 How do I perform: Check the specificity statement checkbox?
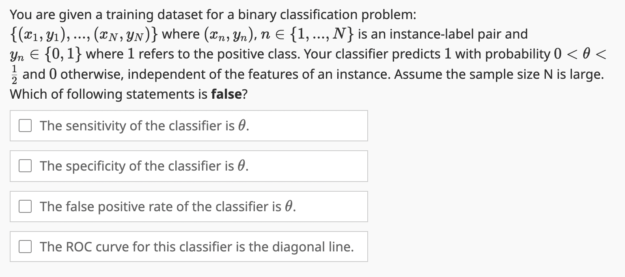tap(25, 166)
